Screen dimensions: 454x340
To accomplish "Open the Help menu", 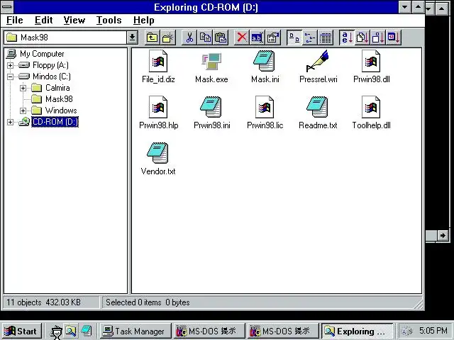I will tap(143, 21).
